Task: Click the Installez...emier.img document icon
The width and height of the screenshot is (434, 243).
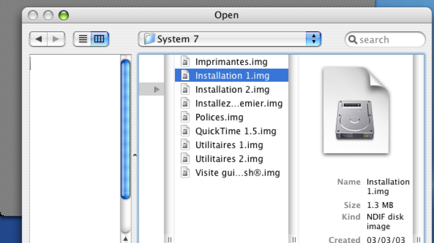Action: [x=185, y=103]
